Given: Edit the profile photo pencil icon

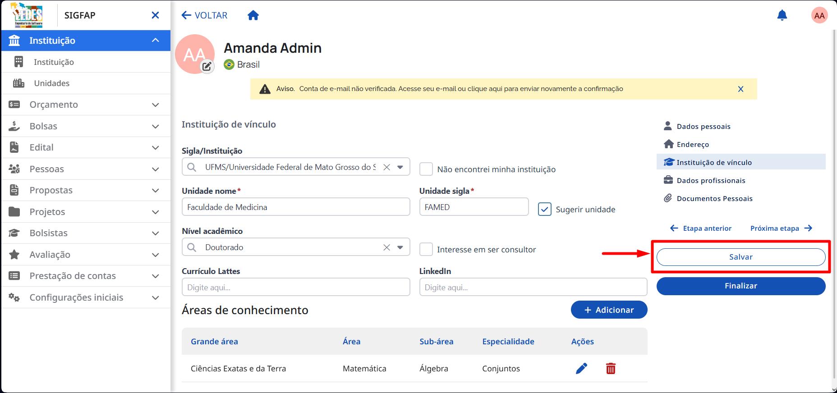Looking at the screenshot, I should coord(207,67).
